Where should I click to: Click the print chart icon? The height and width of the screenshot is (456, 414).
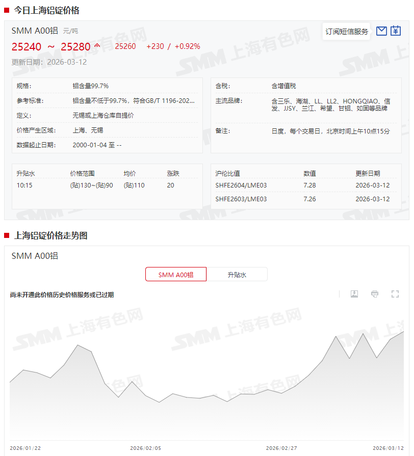[x=375, y=294]
